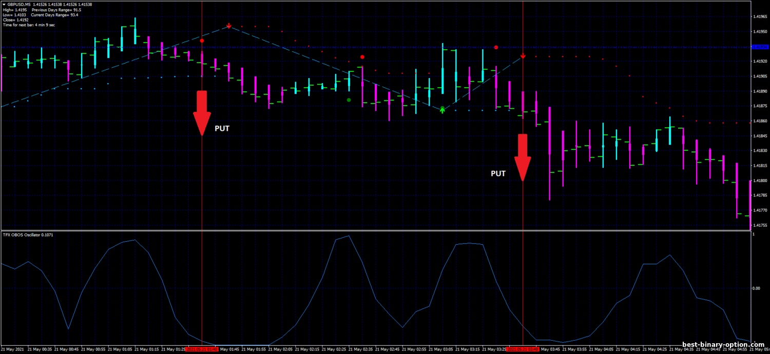Select red-highlighted time label under second vertical line

(522, 349)
